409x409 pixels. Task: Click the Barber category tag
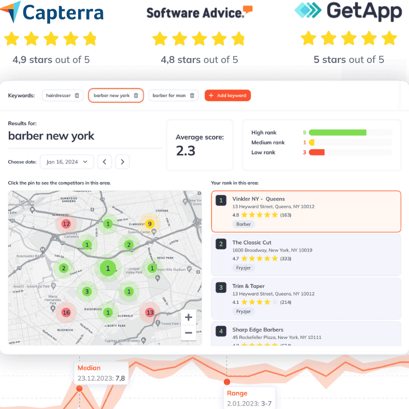pyautogui.click(x=243, y=224)
